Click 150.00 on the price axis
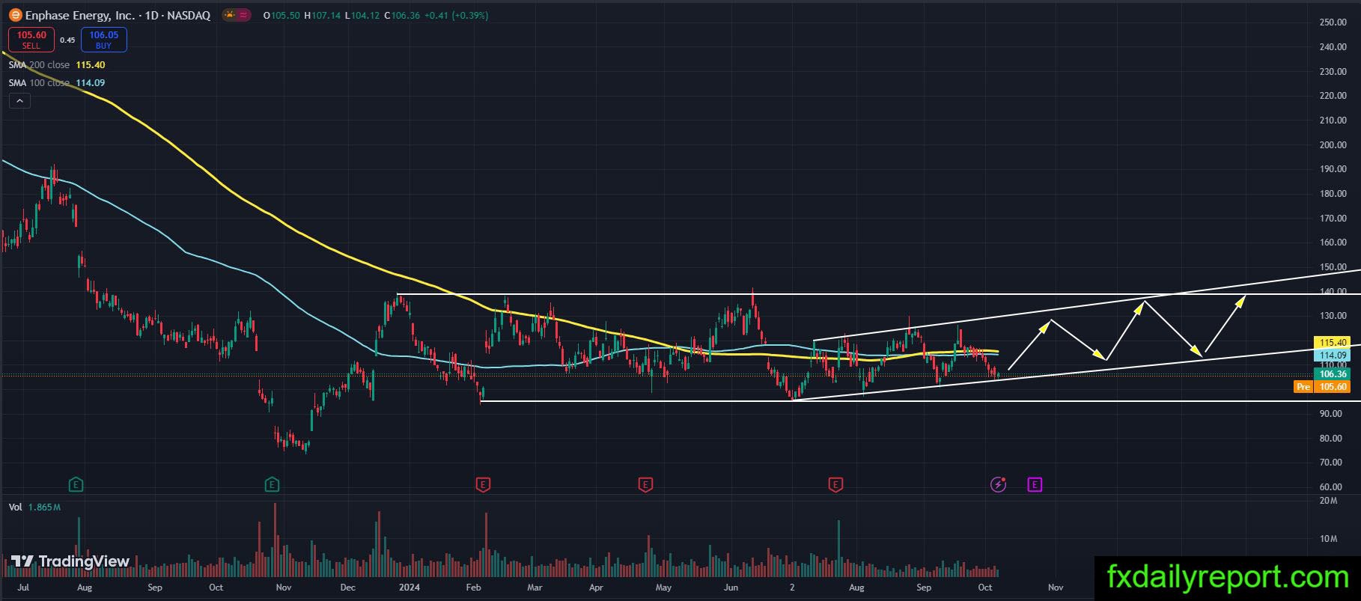The width and height of the screenshot is (1361, 601). (1333, 267)
